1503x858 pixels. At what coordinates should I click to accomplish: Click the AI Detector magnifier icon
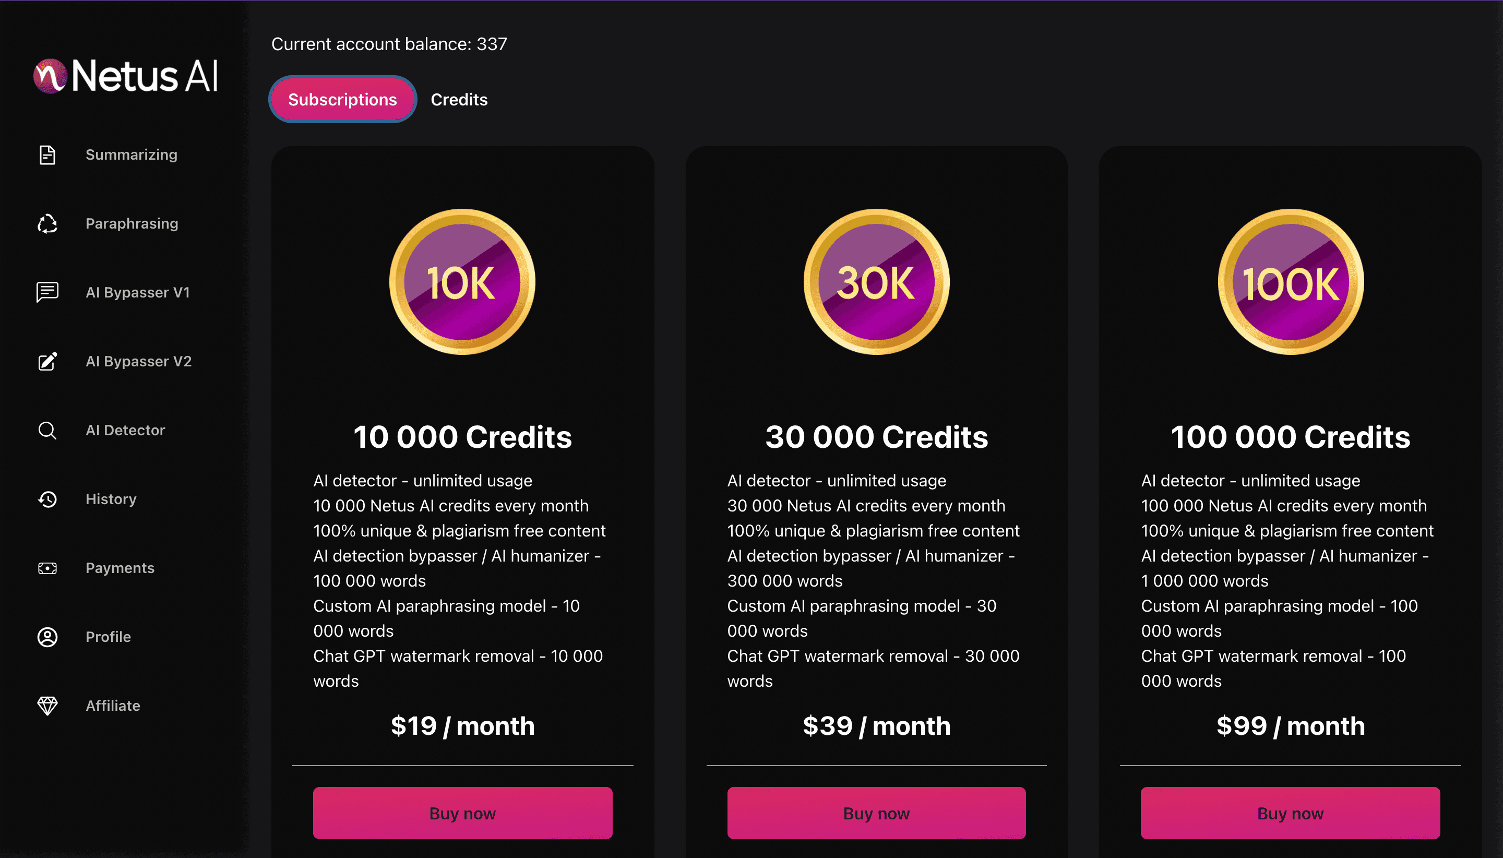(x=47, y=430)
